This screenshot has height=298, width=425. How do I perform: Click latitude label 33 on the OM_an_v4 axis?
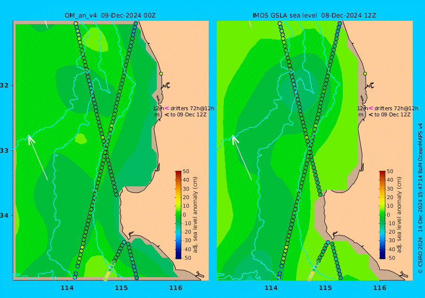[4, 150]
